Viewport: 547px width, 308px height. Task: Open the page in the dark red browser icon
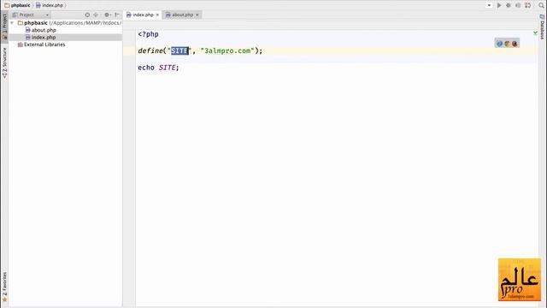[x=515, y=44]
